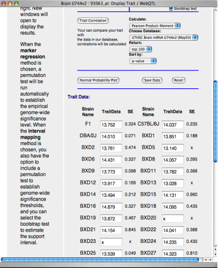Expand the UTHSC Brain mRNA database dropdown
Image resolution: width=218 pixels, height=268 pixels.
click(x=164, y=38)
